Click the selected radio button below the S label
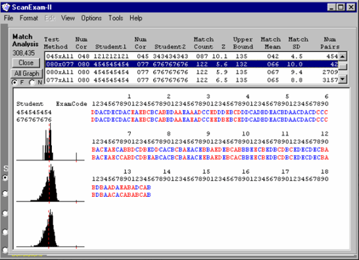359x260 pixels. click(x=5, y=178)
